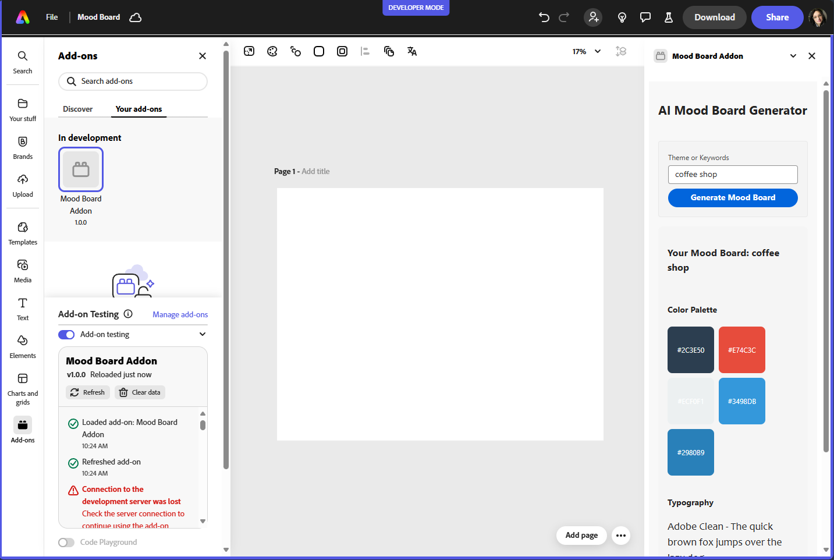Image resolution: width=834 pixels, height=560 pixels.
Task: Click the Share button
Action: tap(778, 17)
